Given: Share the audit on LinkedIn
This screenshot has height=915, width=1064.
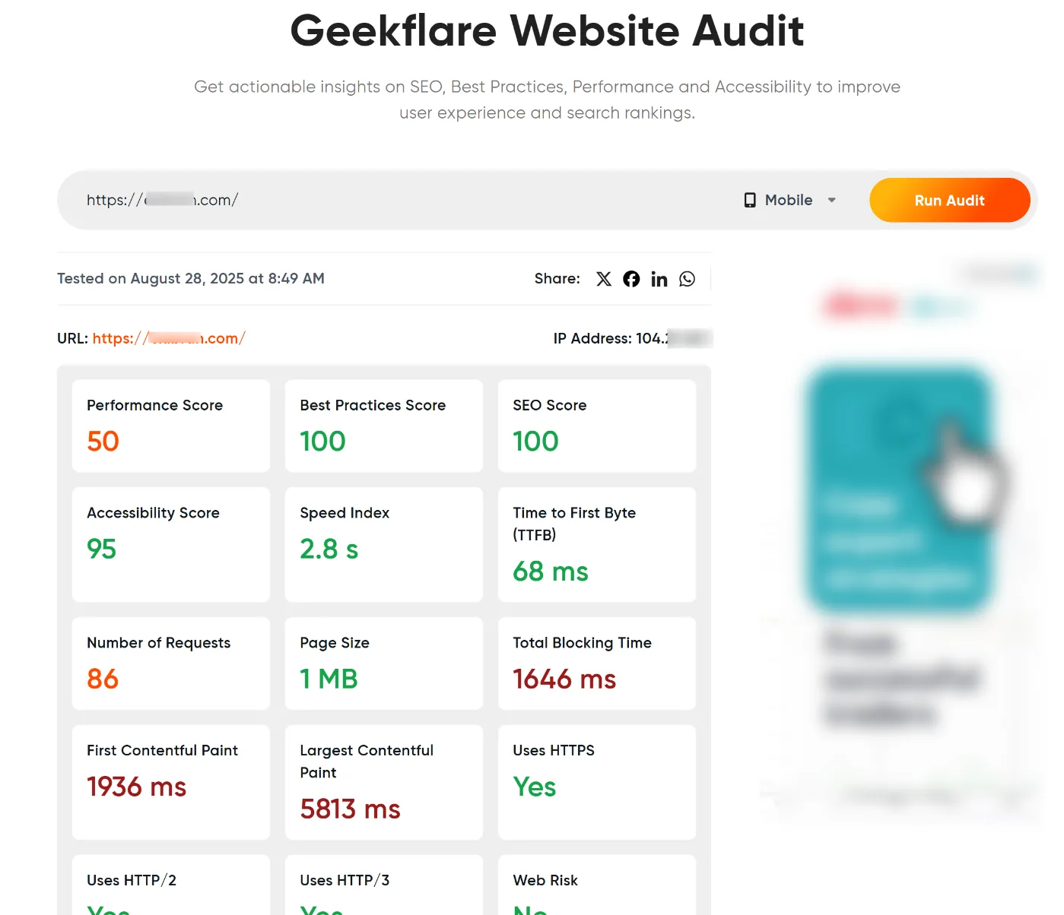Looking at the screenshot, I should pos(659,279).
